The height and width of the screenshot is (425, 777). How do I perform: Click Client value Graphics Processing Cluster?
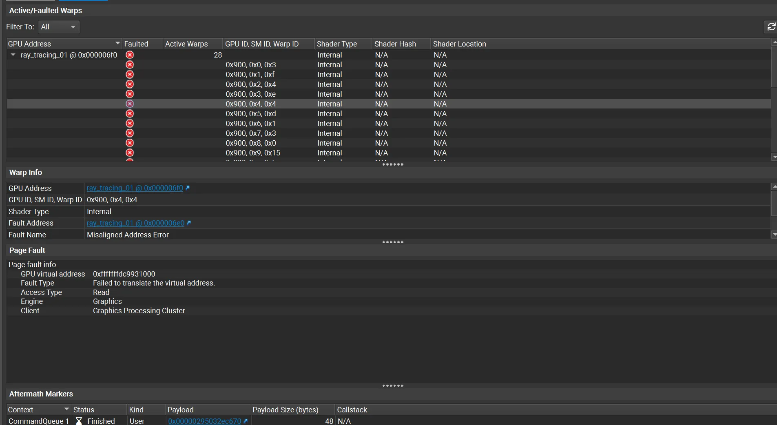(x=139, y=311)
